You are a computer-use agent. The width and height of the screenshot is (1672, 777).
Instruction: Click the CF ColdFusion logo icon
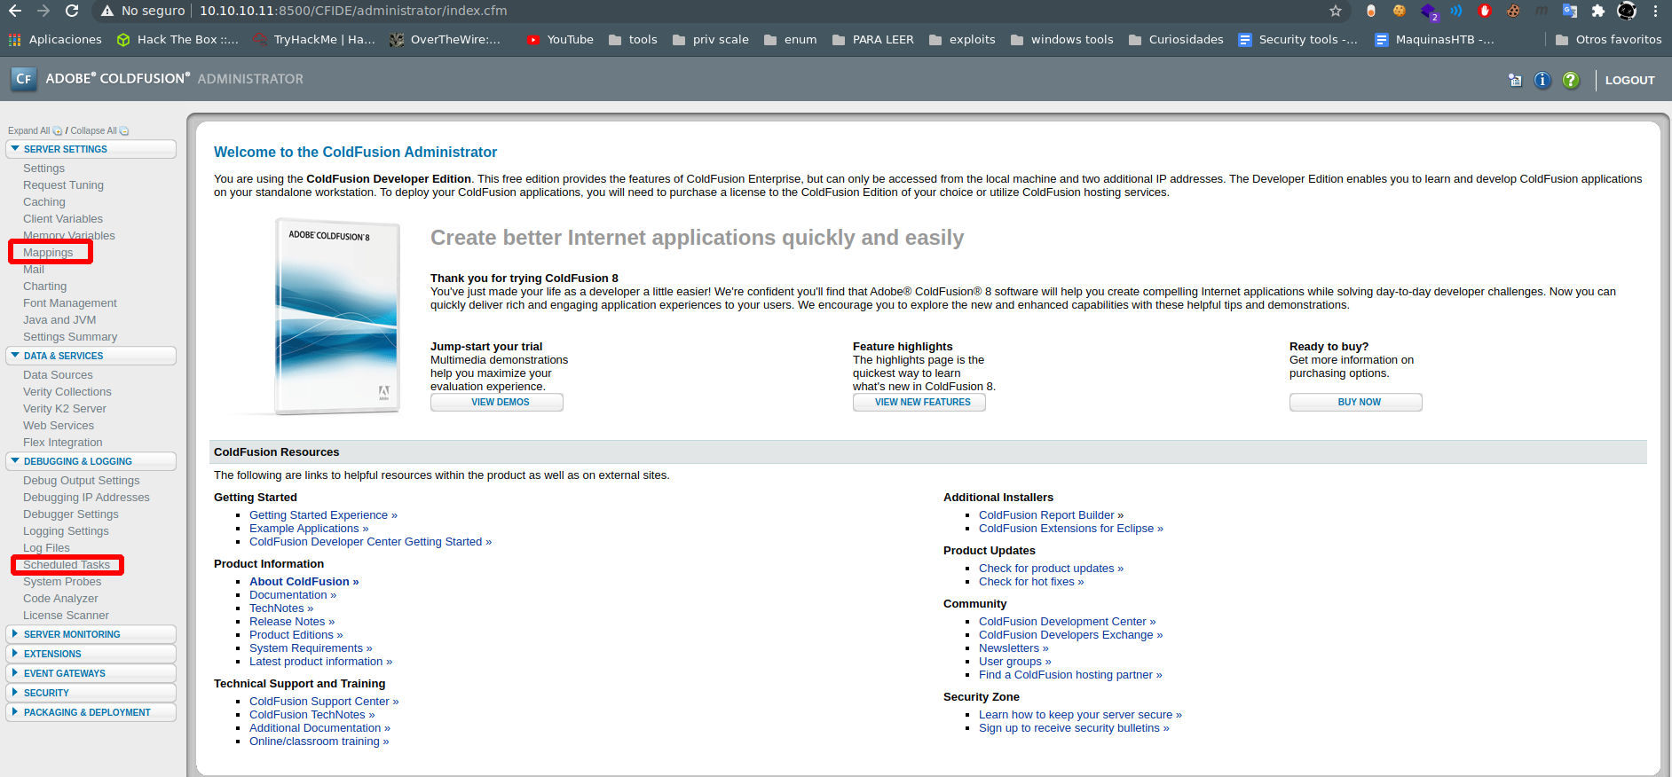[24, 79]
